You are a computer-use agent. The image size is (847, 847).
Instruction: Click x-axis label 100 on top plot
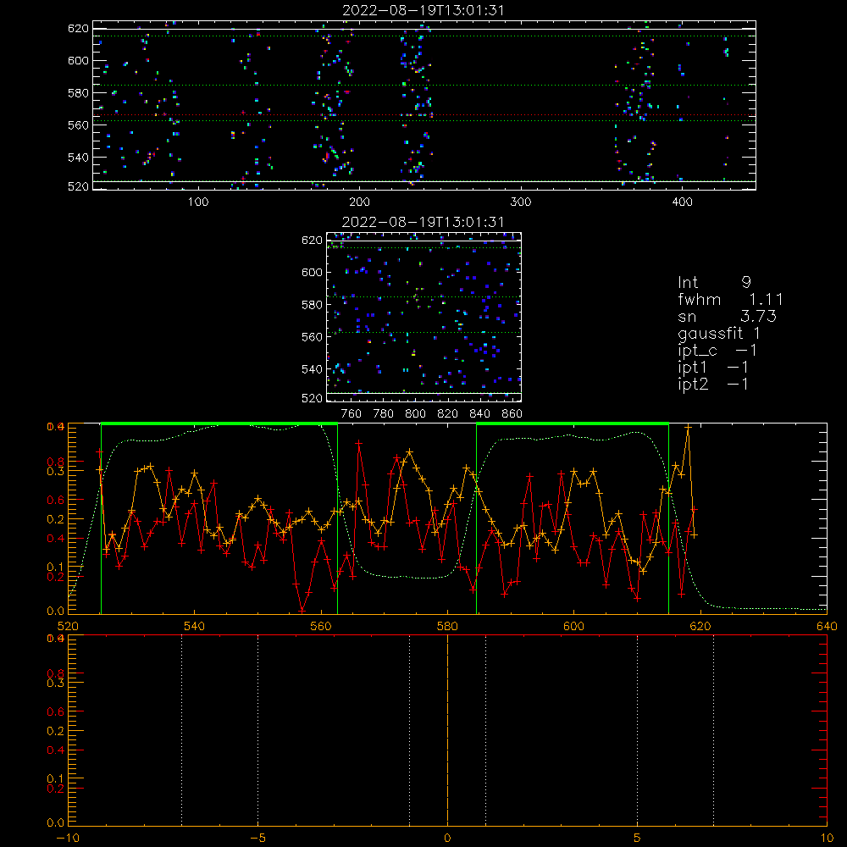pos(198,202)
